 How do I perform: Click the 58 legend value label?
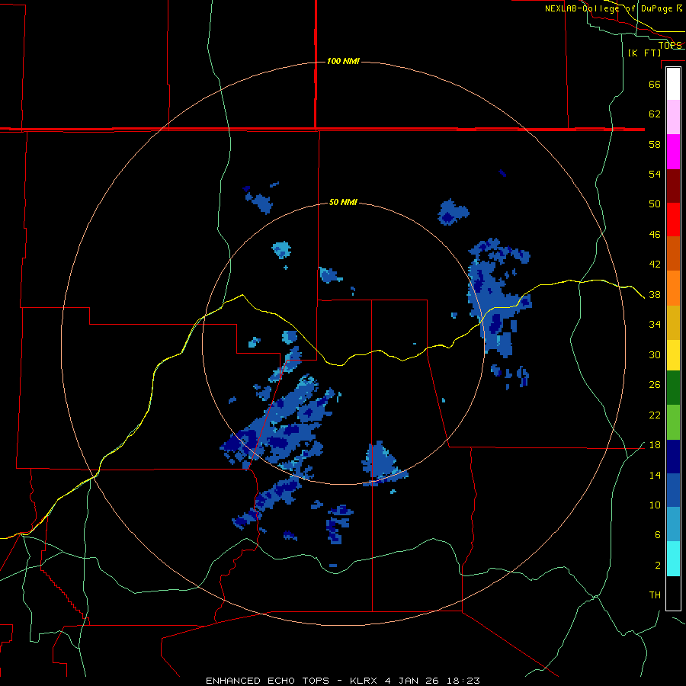coord(655,144)
